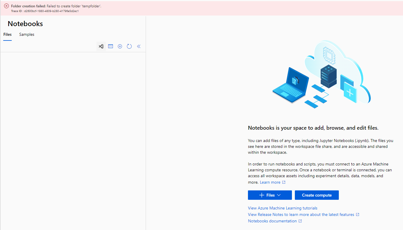This screenshot has width=403, height=230.
Task: Click the Notebooks page heading
Action: click(x=25, y=24)
